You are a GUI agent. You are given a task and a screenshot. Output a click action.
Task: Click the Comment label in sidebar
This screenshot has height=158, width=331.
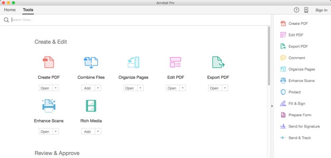pos(297,58)
